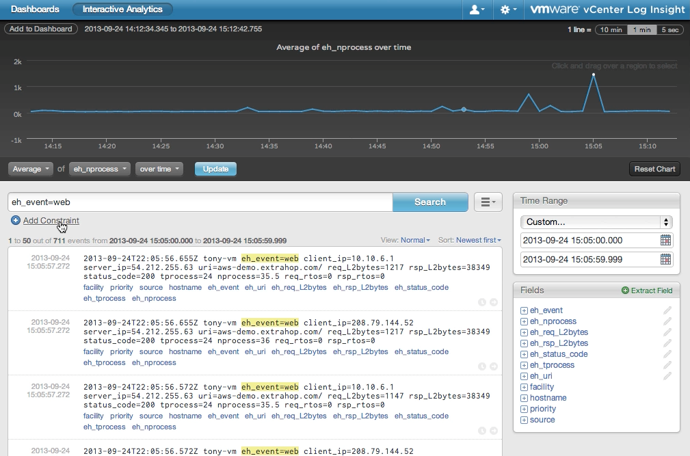Click the Extract Field link
The image size is (690, 456).
(651, 291)
